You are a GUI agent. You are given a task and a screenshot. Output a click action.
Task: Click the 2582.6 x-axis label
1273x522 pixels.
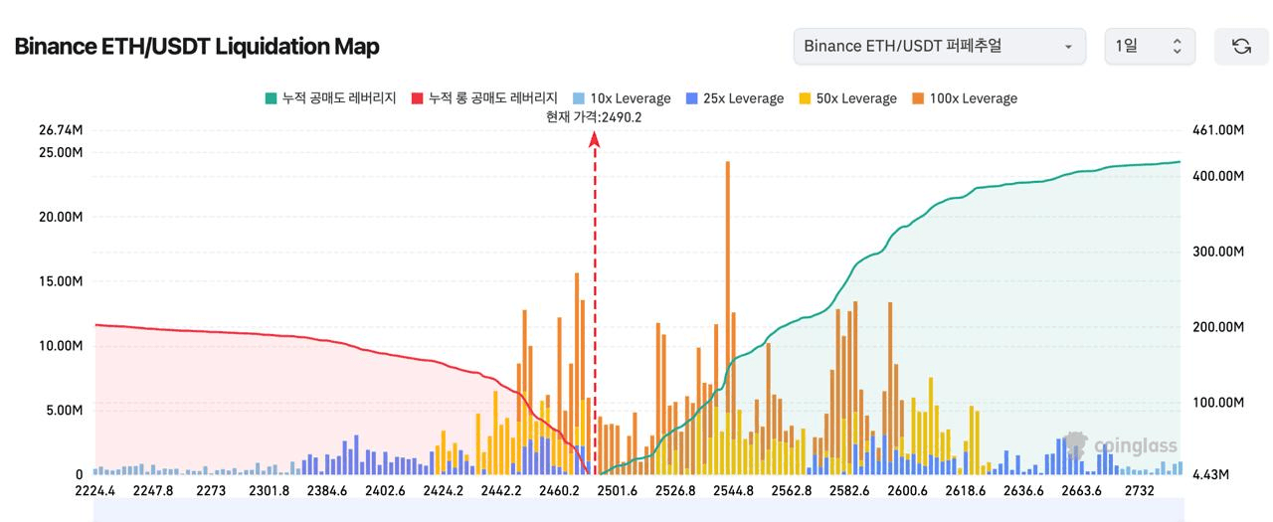point(849,490)
